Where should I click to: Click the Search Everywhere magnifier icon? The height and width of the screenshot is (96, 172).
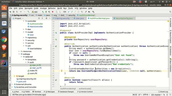pyautogui.click(x=170, y=12)
